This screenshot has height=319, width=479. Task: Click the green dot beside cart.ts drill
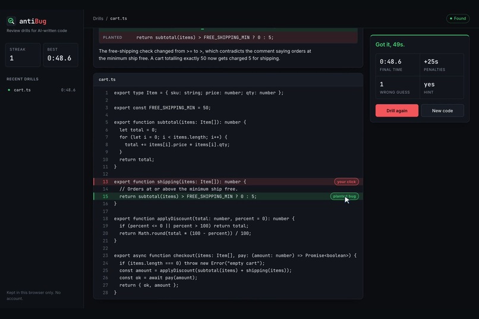(9, 90)
